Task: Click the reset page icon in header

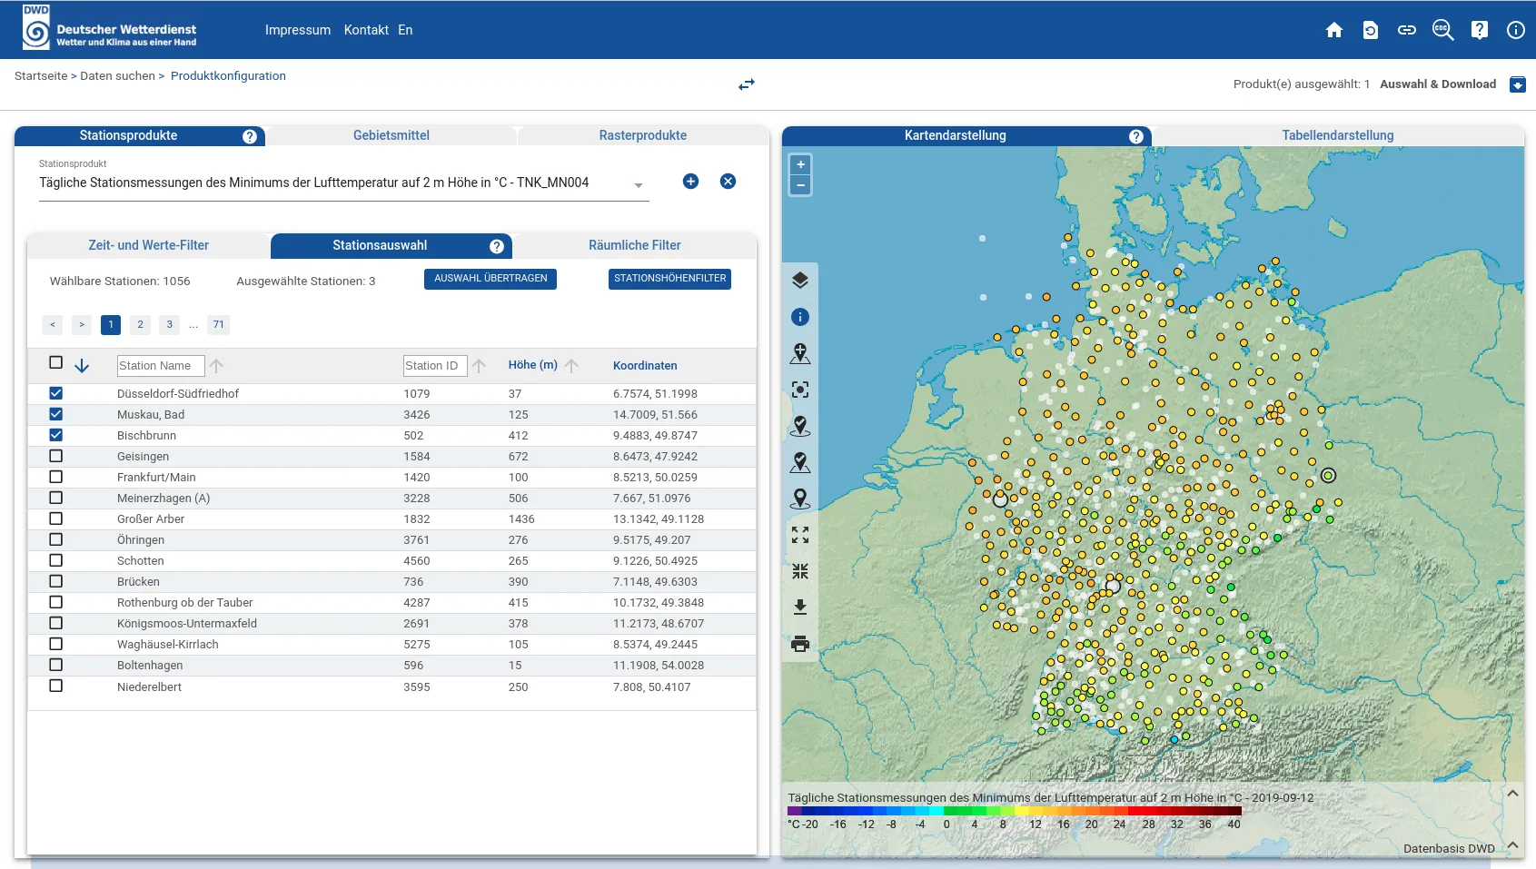Action: (1371, 30)
